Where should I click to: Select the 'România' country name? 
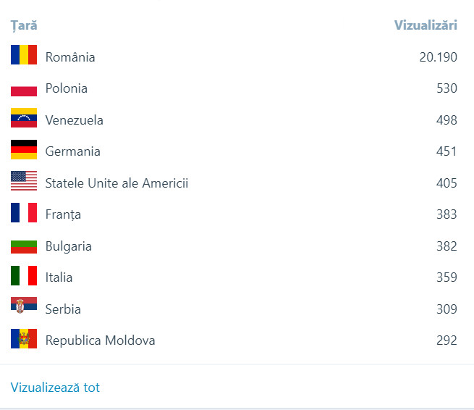70,57
